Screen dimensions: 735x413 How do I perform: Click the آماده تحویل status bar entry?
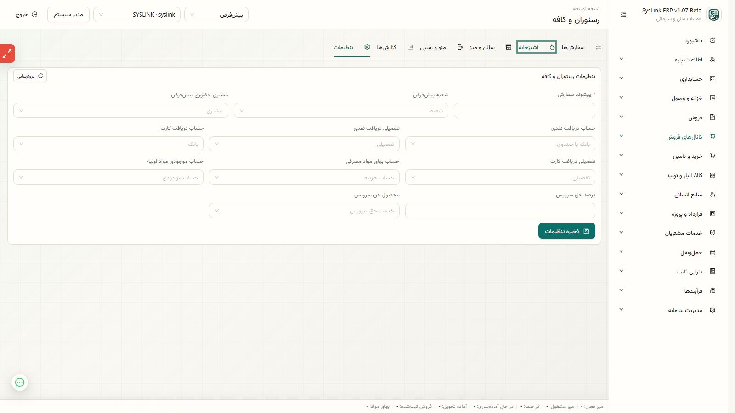[453, 407]
